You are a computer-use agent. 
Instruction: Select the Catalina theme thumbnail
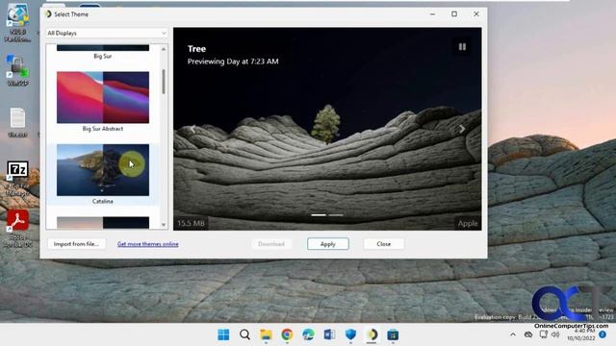pos(103,170)
